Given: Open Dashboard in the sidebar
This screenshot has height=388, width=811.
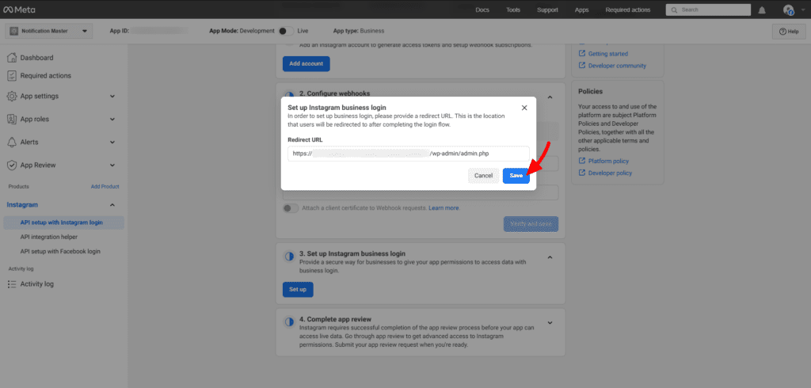Looking at the screenshot, I should (36, 58).
